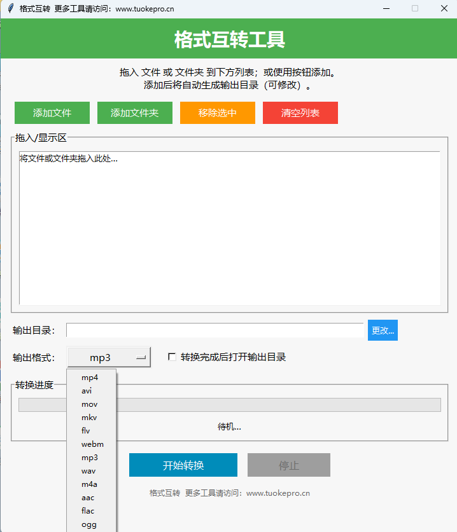Choose webm format option
This screenshot has height=532, width=457.
pos(92,444)
